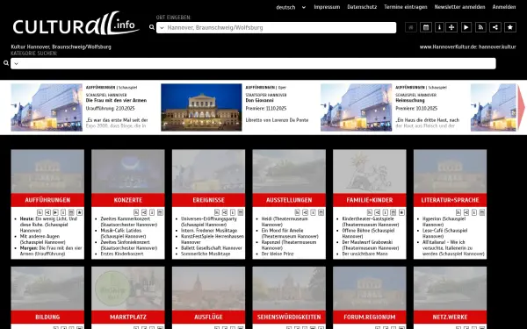The width and height of the screenshot is (527, 329).
Task: Open Newsletter anmelden
Action: 459,7
